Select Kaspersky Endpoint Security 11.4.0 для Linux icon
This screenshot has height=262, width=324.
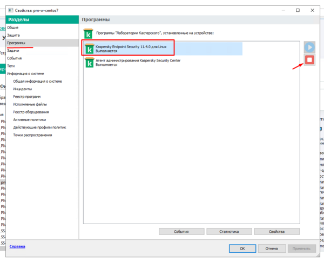[x=90, y=49]
